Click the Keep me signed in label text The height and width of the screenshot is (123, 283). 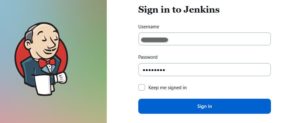click(x=168, y=88)
